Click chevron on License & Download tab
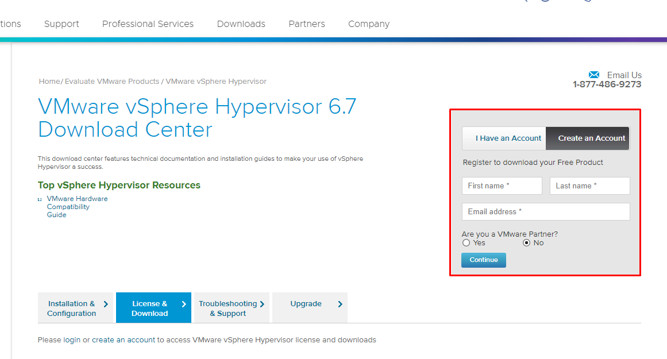The image size is (667, 359). [x=184, y=304]
